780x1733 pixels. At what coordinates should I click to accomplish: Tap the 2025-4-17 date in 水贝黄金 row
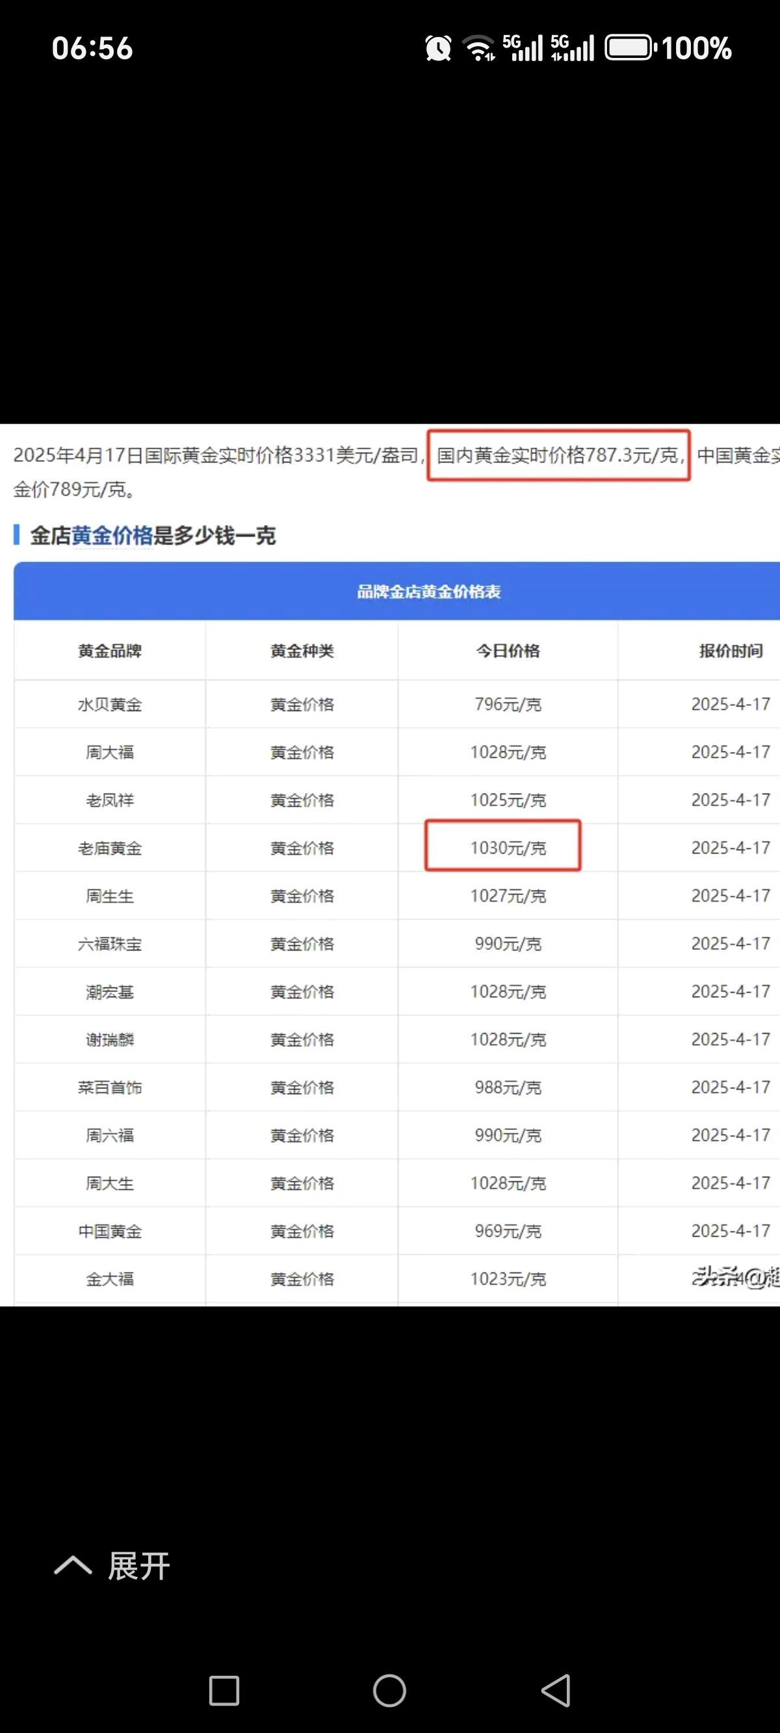730,705
